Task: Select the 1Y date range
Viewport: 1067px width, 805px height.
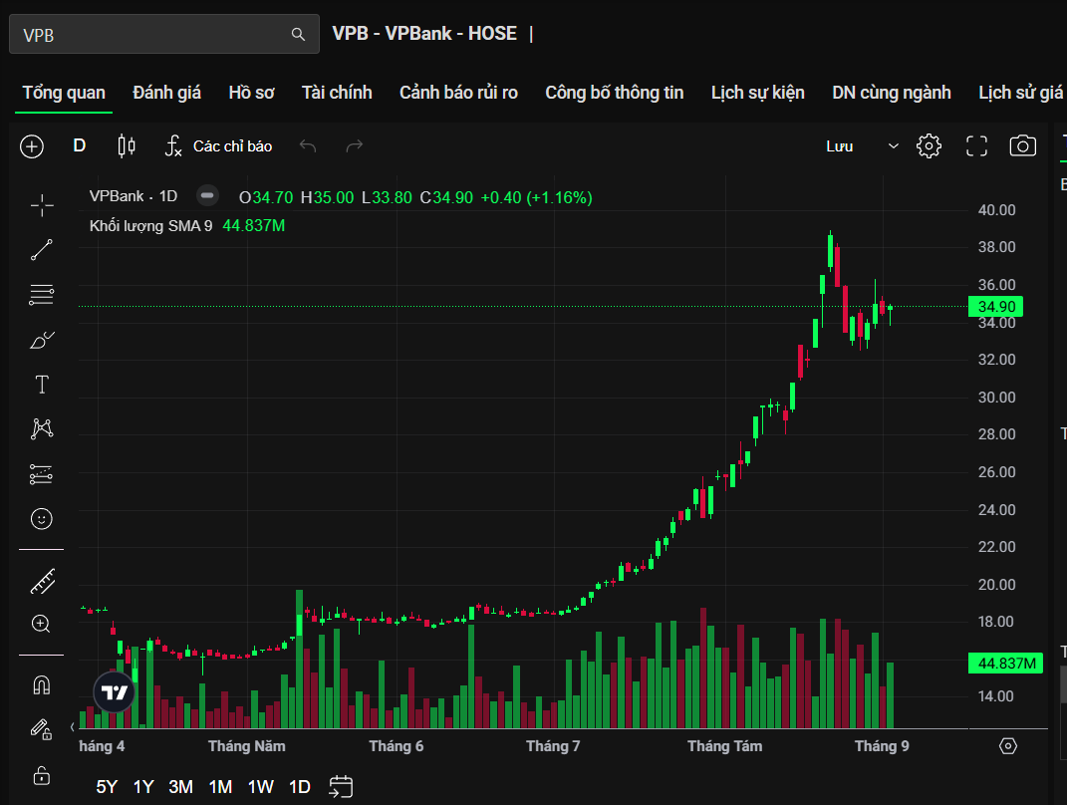Action: coord(143,787)
